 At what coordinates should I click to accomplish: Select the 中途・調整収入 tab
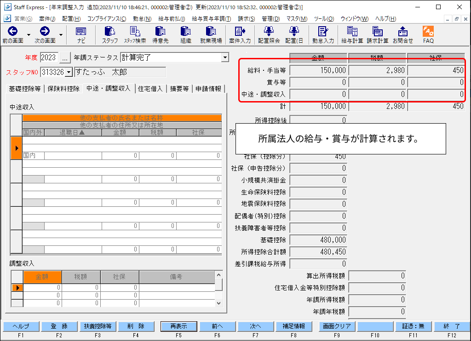109,88
